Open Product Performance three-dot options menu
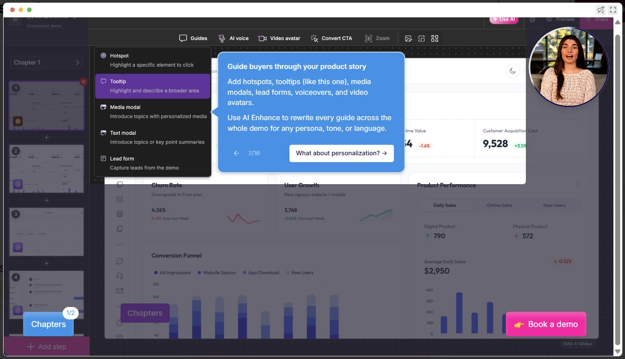The image size is (625, 359). click(578, 185)
